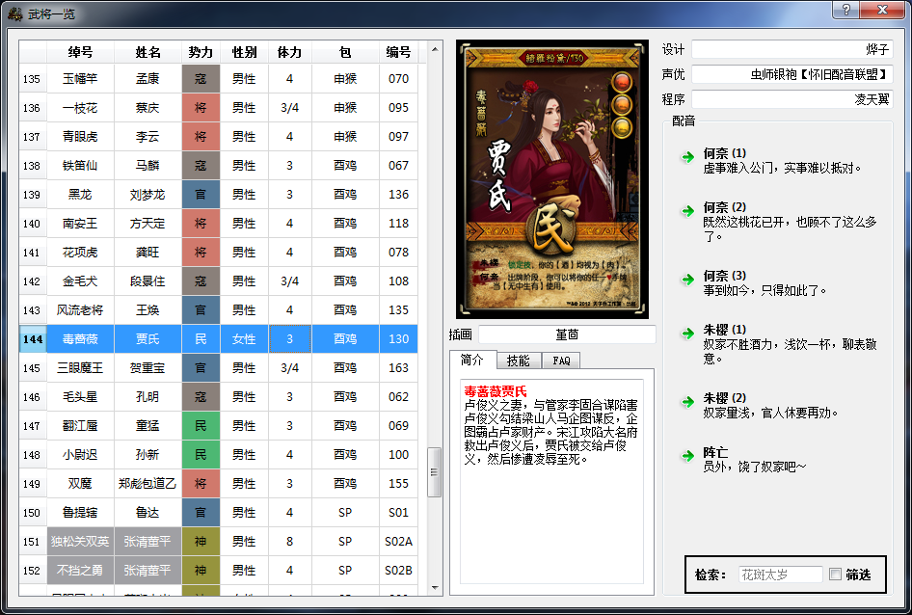912x615 pixels.
Task: Play the 朱樱 (2) voice line
Action: coord(688,401)
